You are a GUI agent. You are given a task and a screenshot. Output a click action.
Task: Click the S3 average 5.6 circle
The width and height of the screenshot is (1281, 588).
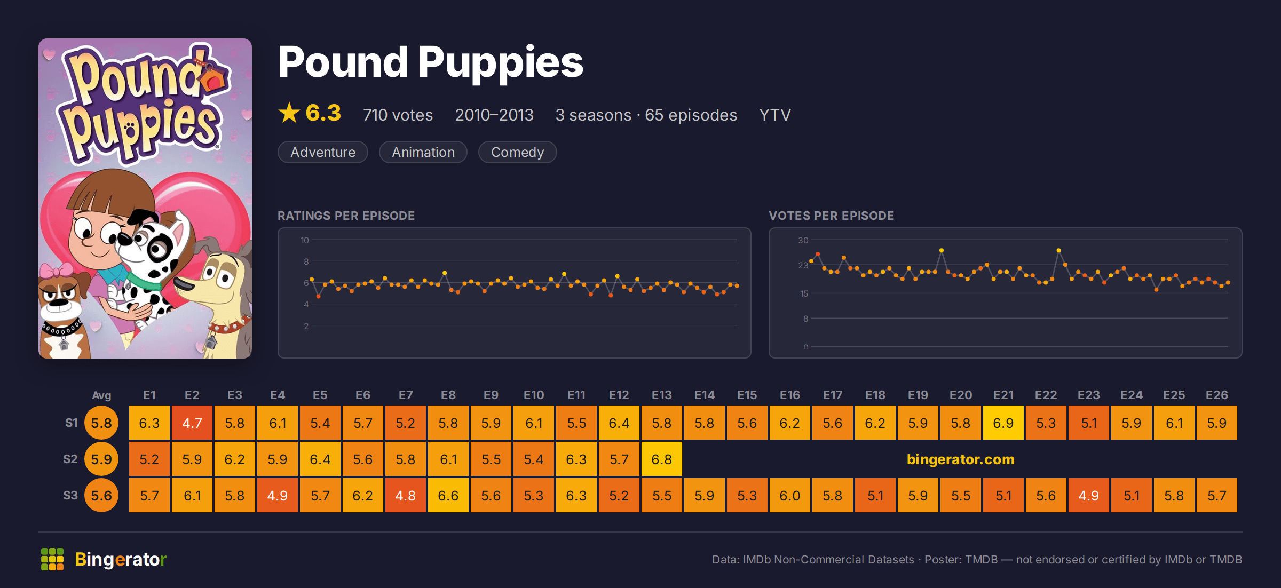(101, 496)
